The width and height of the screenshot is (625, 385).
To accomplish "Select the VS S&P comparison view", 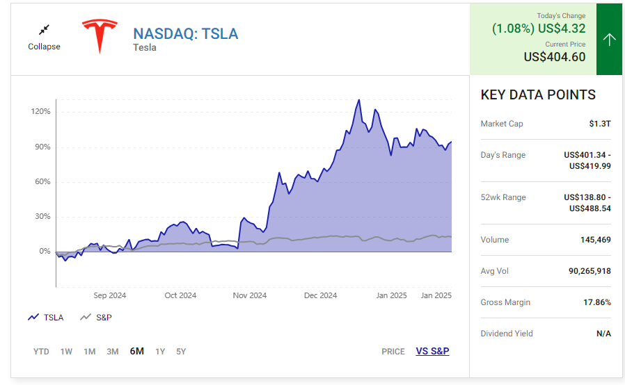I will point(432,351).
